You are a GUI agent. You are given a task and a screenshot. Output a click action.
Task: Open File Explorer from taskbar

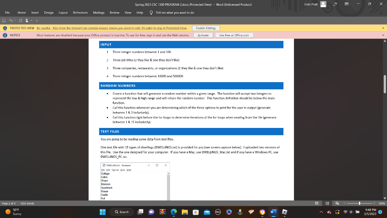coord(184,212)
